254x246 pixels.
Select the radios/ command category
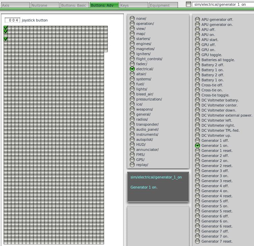coord(132,119)
